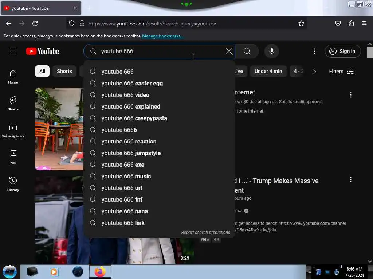
Task: Clear the search box with the X
Action: click(229, 51)
